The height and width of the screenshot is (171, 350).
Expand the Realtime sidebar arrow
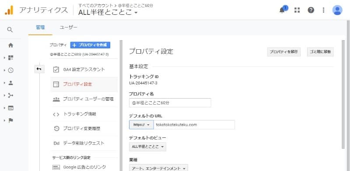pyautogui.click(x=4, y=70)
